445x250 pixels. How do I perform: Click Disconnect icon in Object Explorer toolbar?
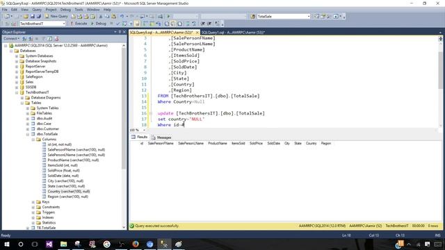coord(31,39)
